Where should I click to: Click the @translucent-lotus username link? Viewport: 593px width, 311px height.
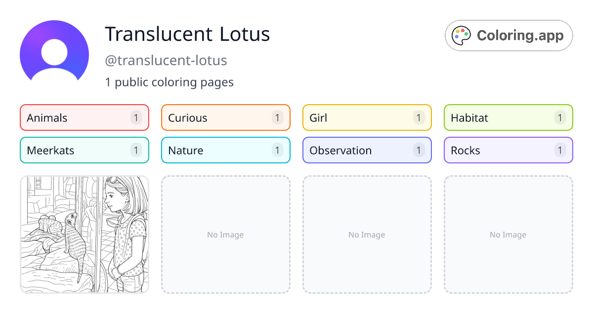166,60
